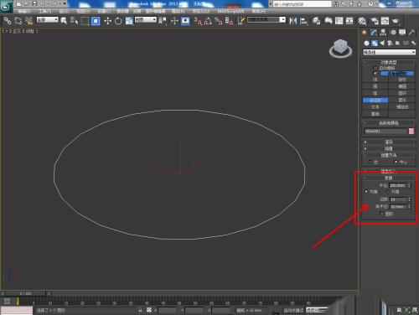Enable the AutoGrid checkbox
The height and width of the screenshot is (315, 419).
(x=375, y=68)
